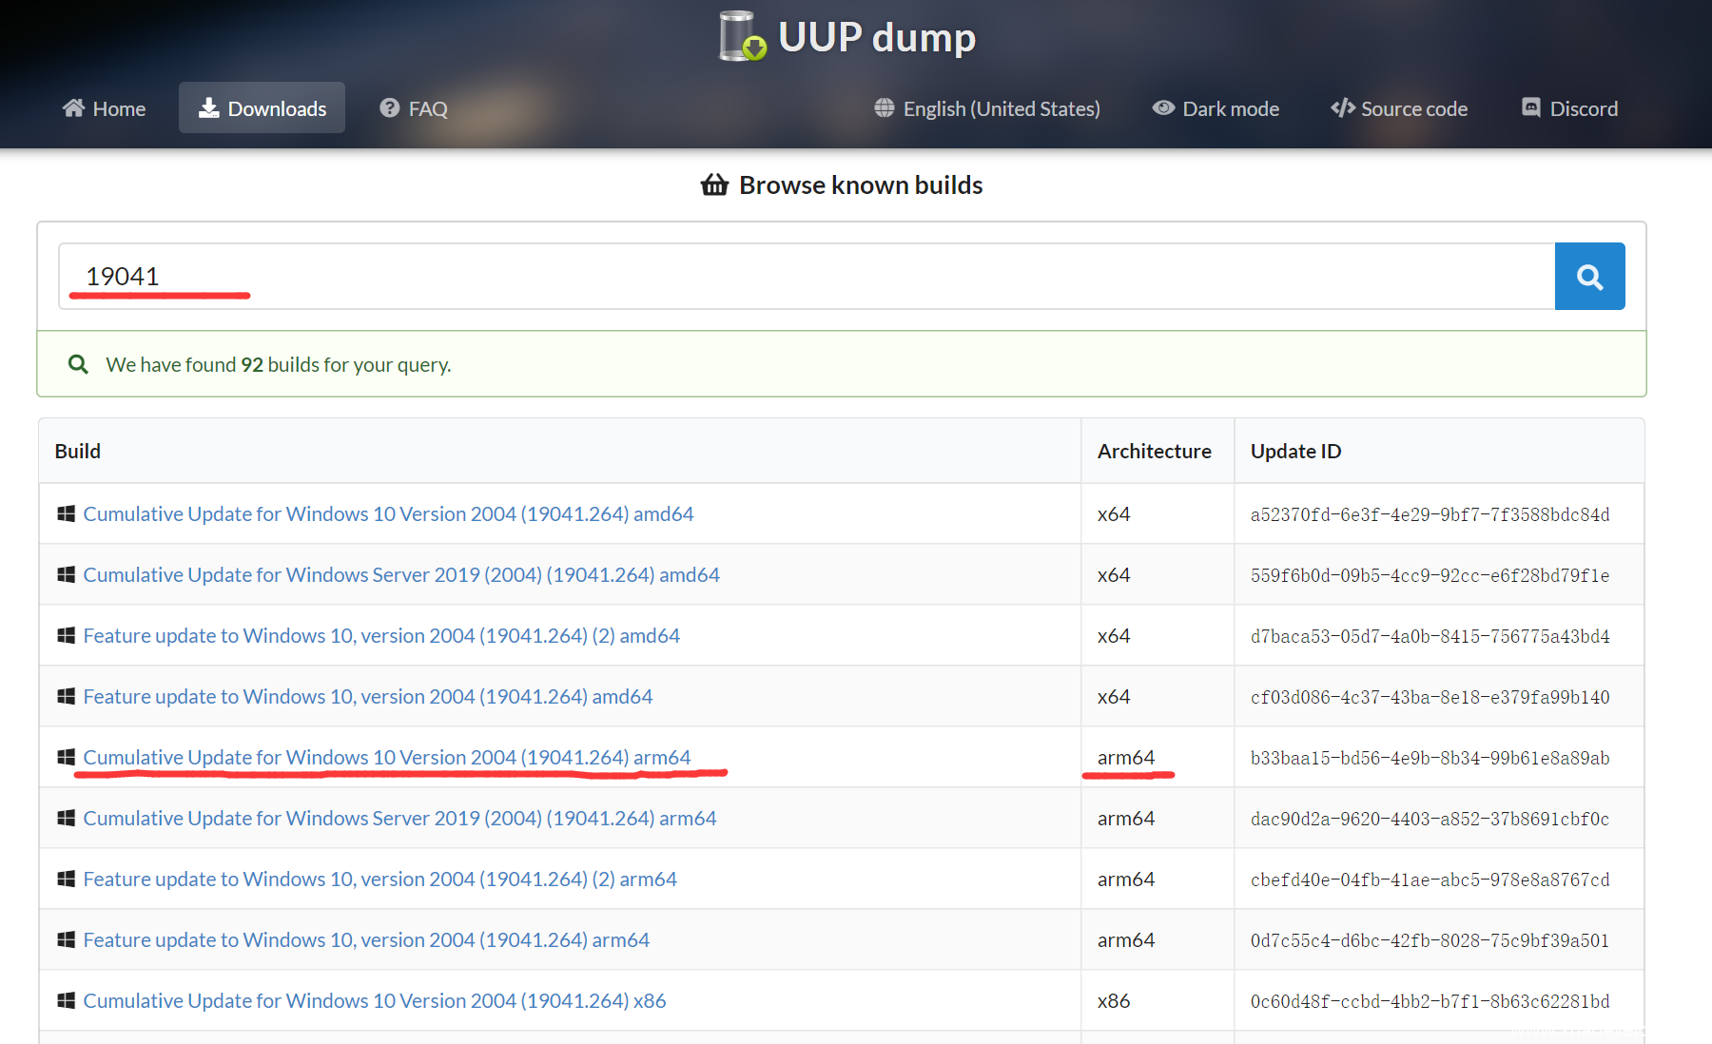
Task: Click the UUP dump logo icon
Action: pos(742,37)
